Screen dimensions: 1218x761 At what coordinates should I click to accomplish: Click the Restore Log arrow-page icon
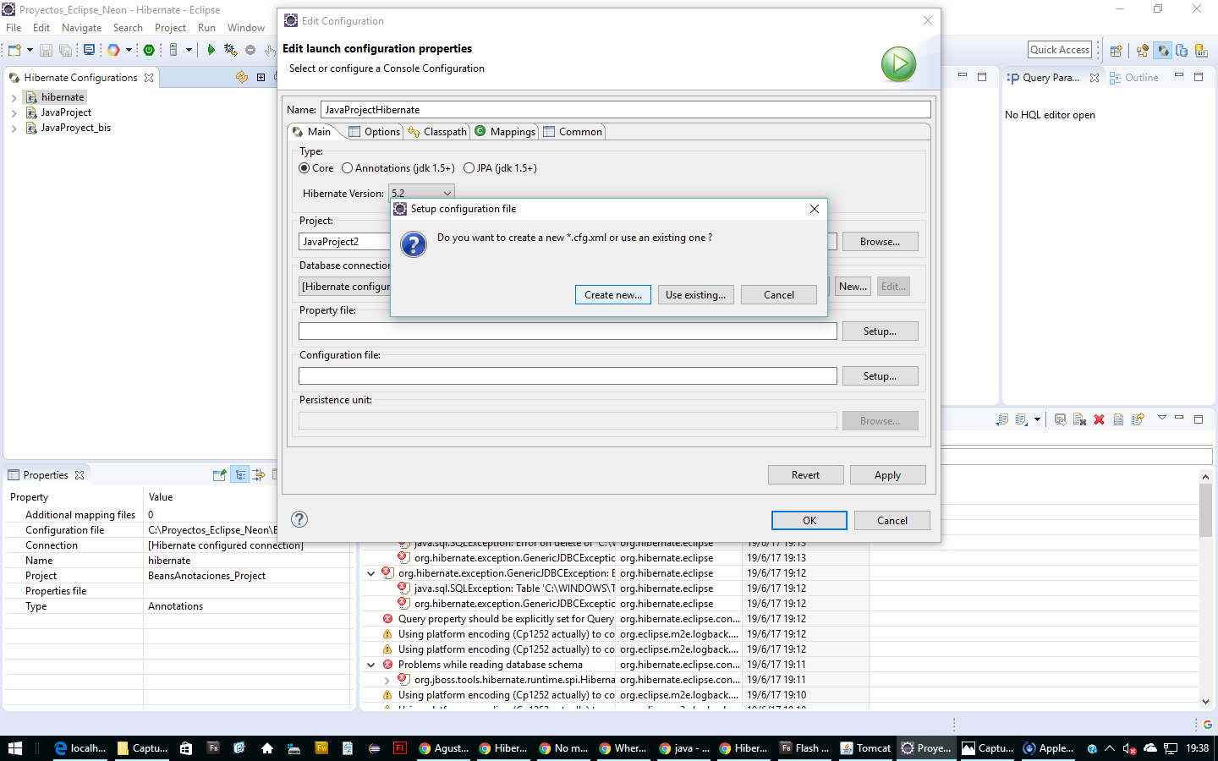point(1138,419)
